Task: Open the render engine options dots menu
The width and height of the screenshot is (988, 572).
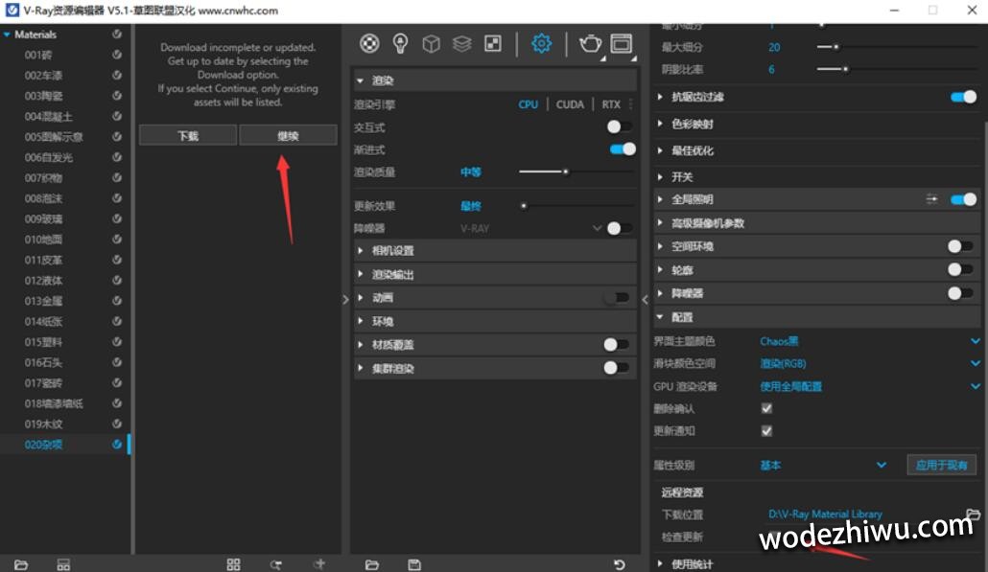Action: tap(631, 104)
